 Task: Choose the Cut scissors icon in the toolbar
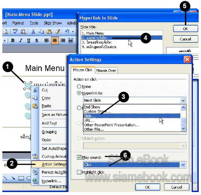coord(33,31)
